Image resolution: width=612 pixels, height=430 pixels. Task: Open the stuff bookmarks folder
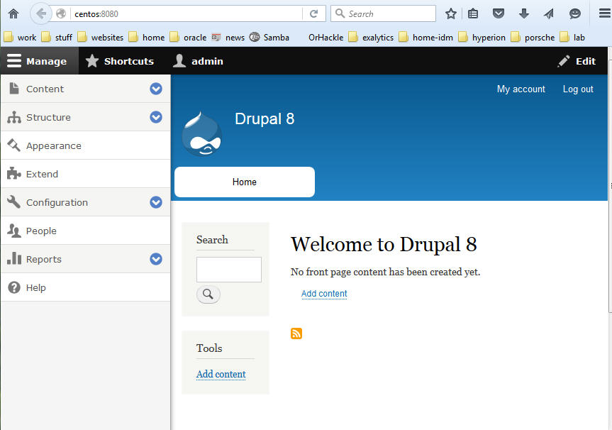point(57,38)
